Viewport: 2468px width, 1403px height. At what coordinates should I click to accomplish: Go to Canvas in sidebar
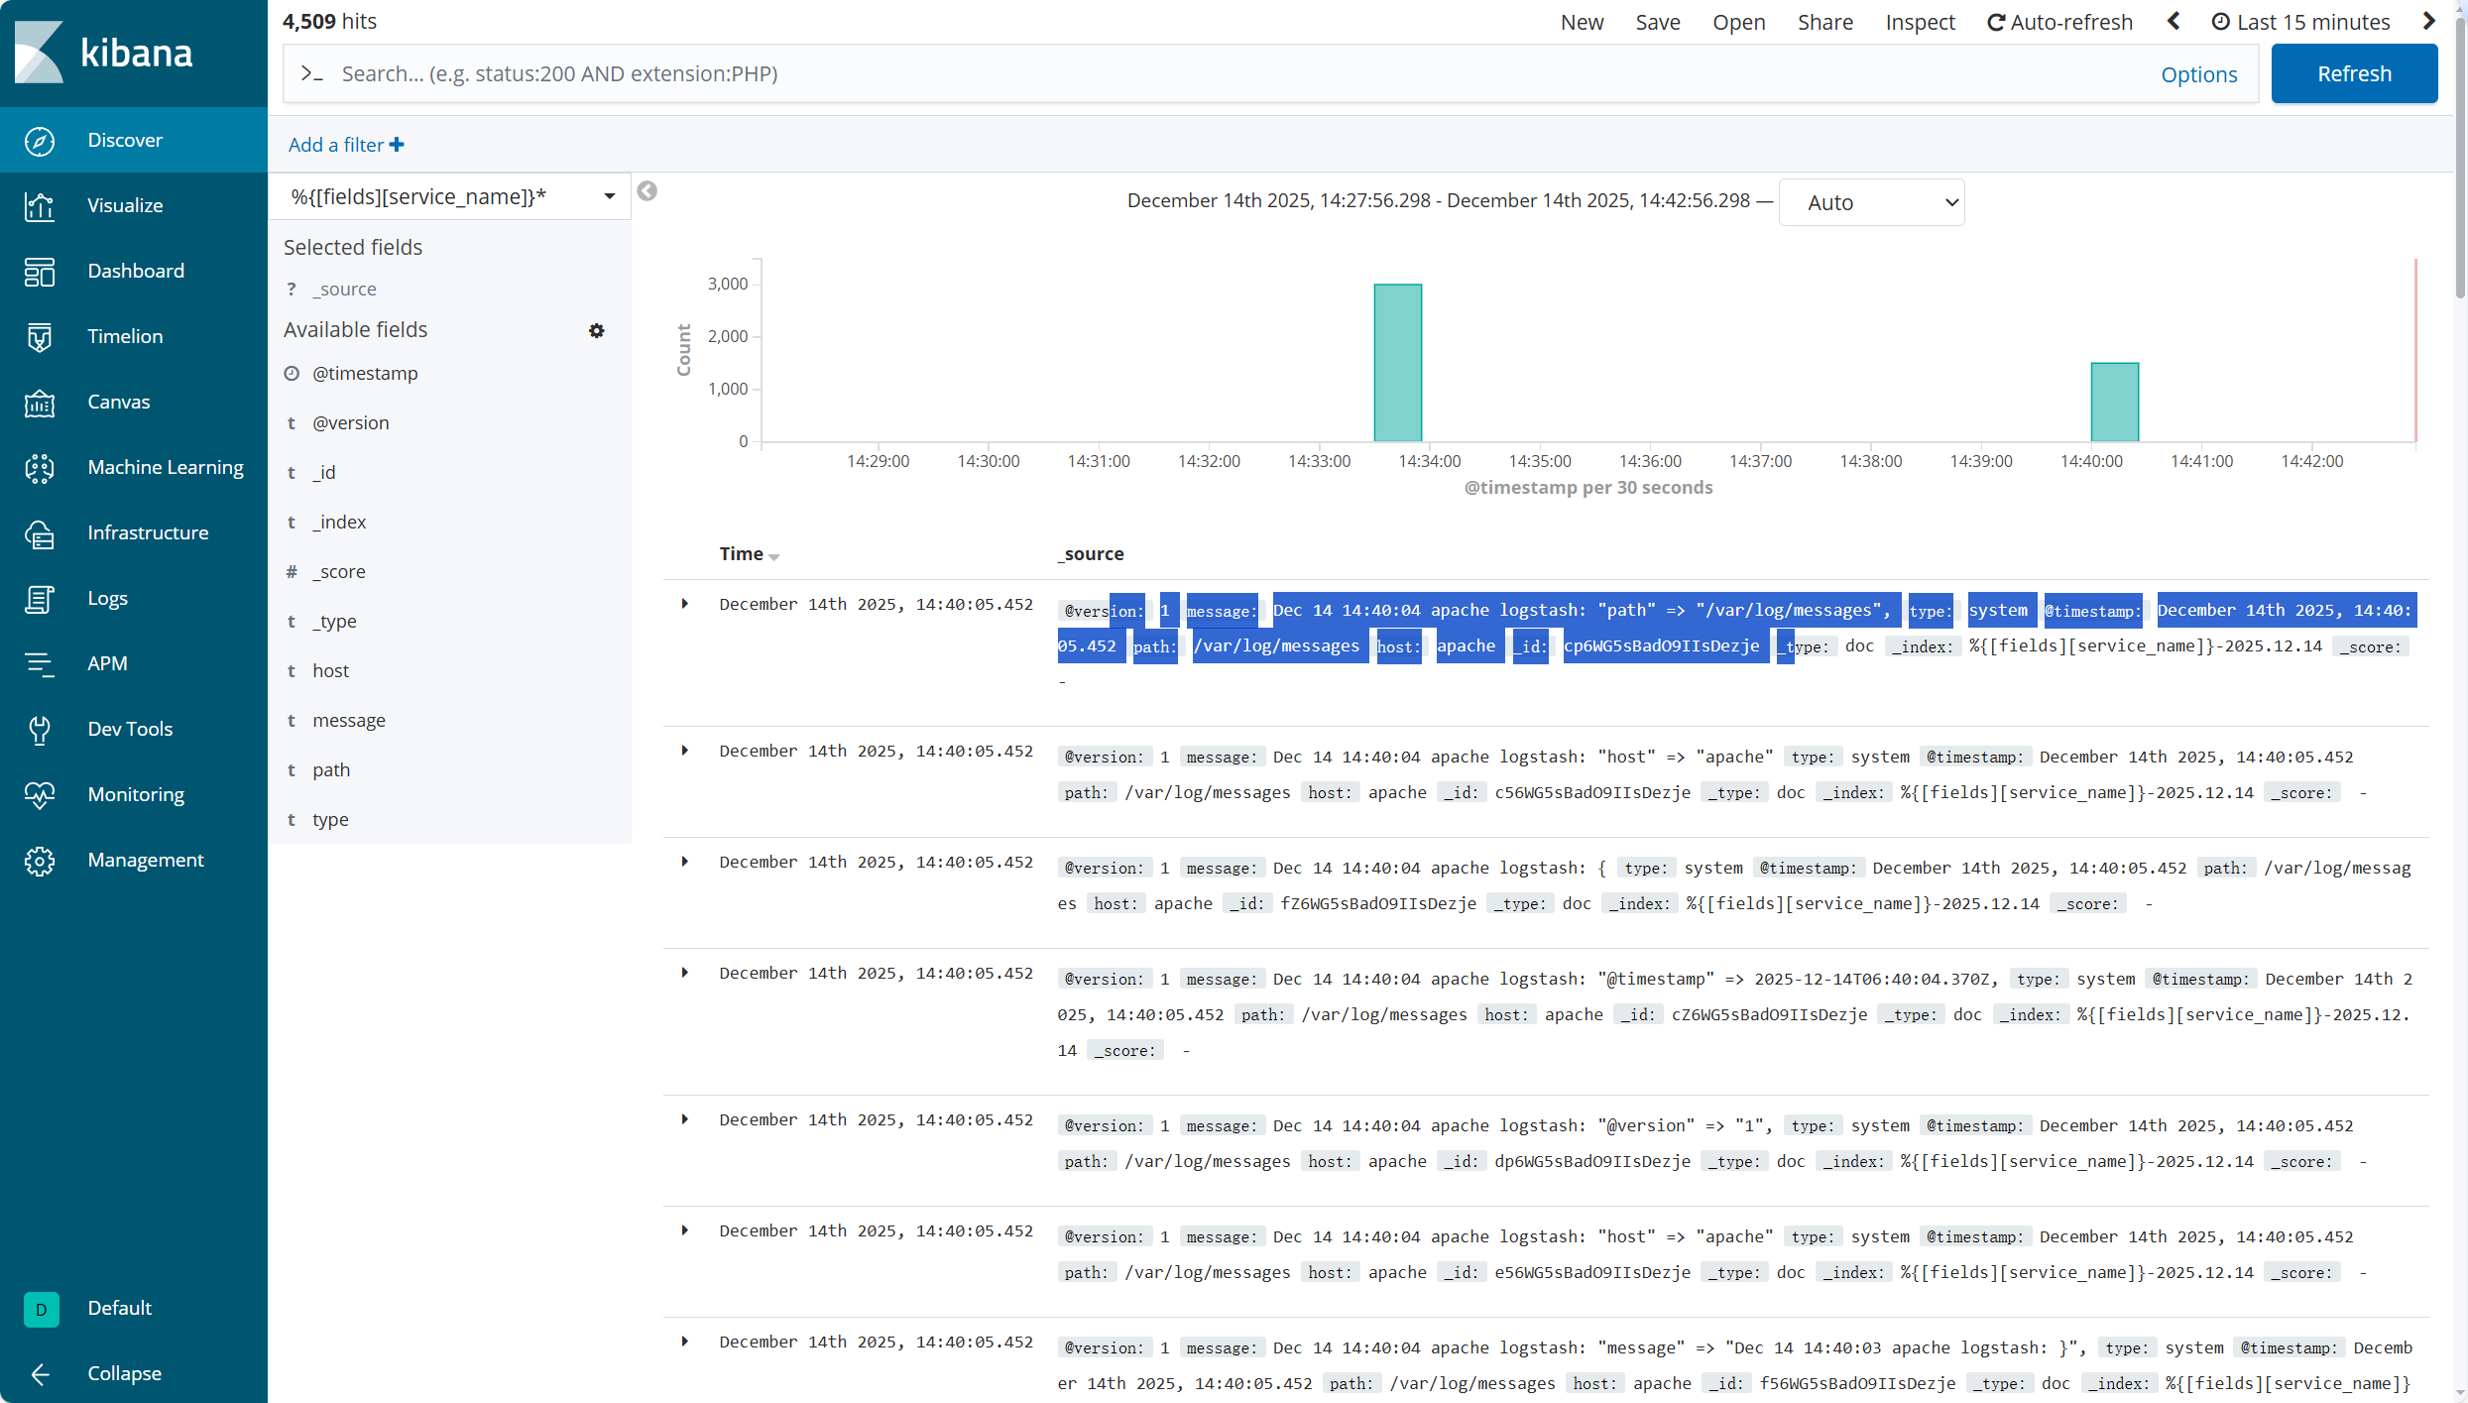[x=118, y=402]
